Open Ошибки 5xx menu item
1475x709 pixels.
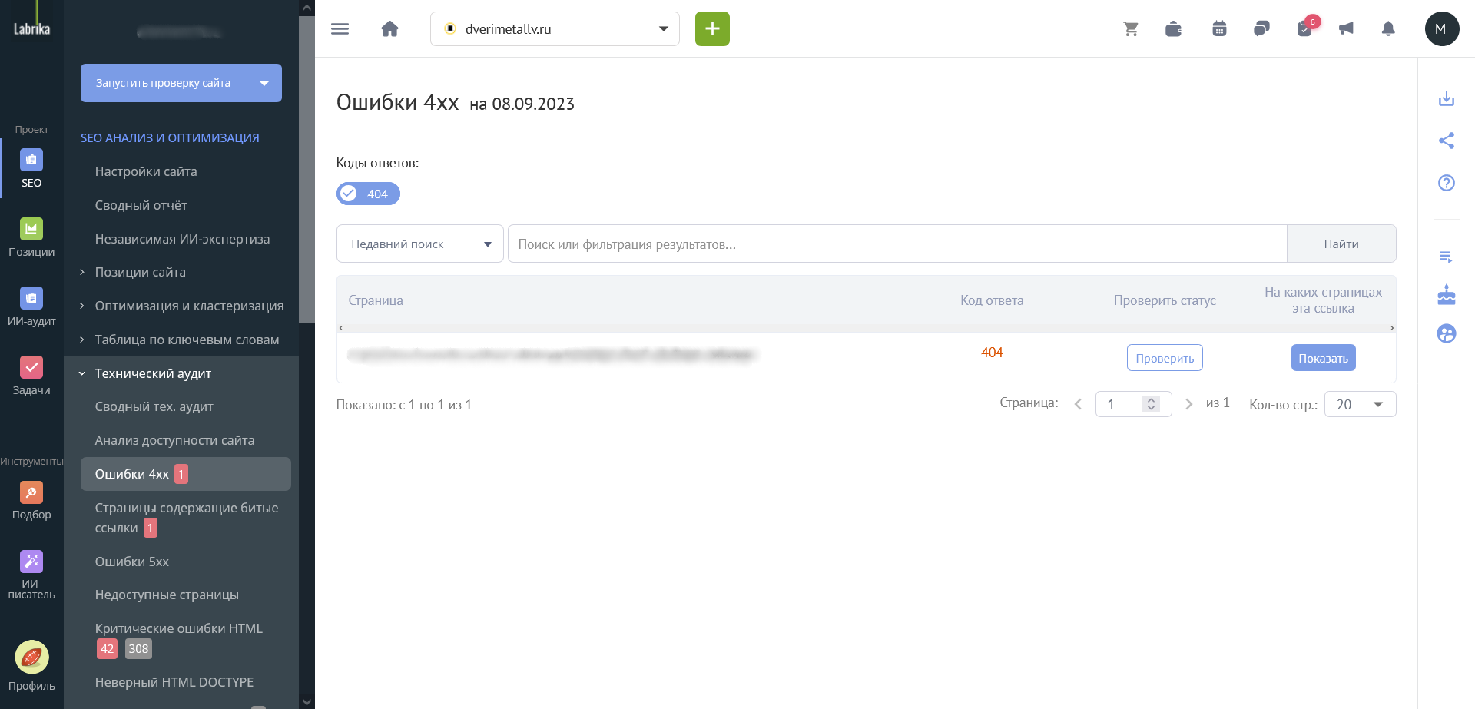click(x=131, y=562)
